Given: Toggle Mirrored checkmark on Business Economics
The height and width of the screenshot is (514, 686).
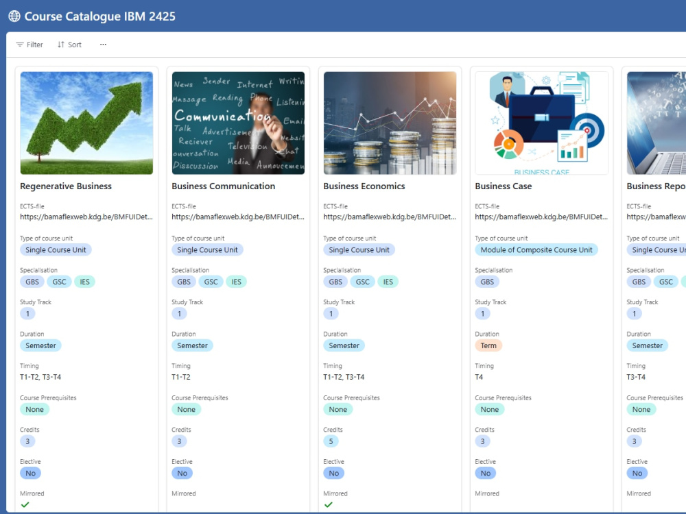Looking at the screenshot, I should coord(328,505).
